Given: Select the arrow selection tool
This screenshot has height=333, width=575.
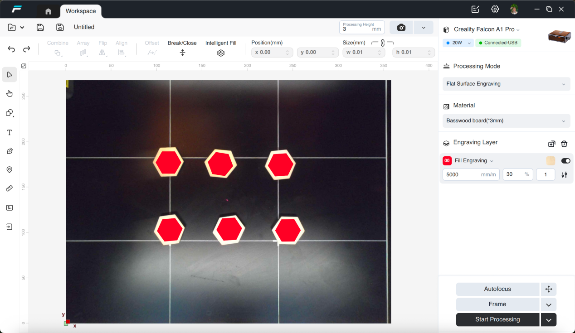Looking at the screenshot, I should (10, 74).
